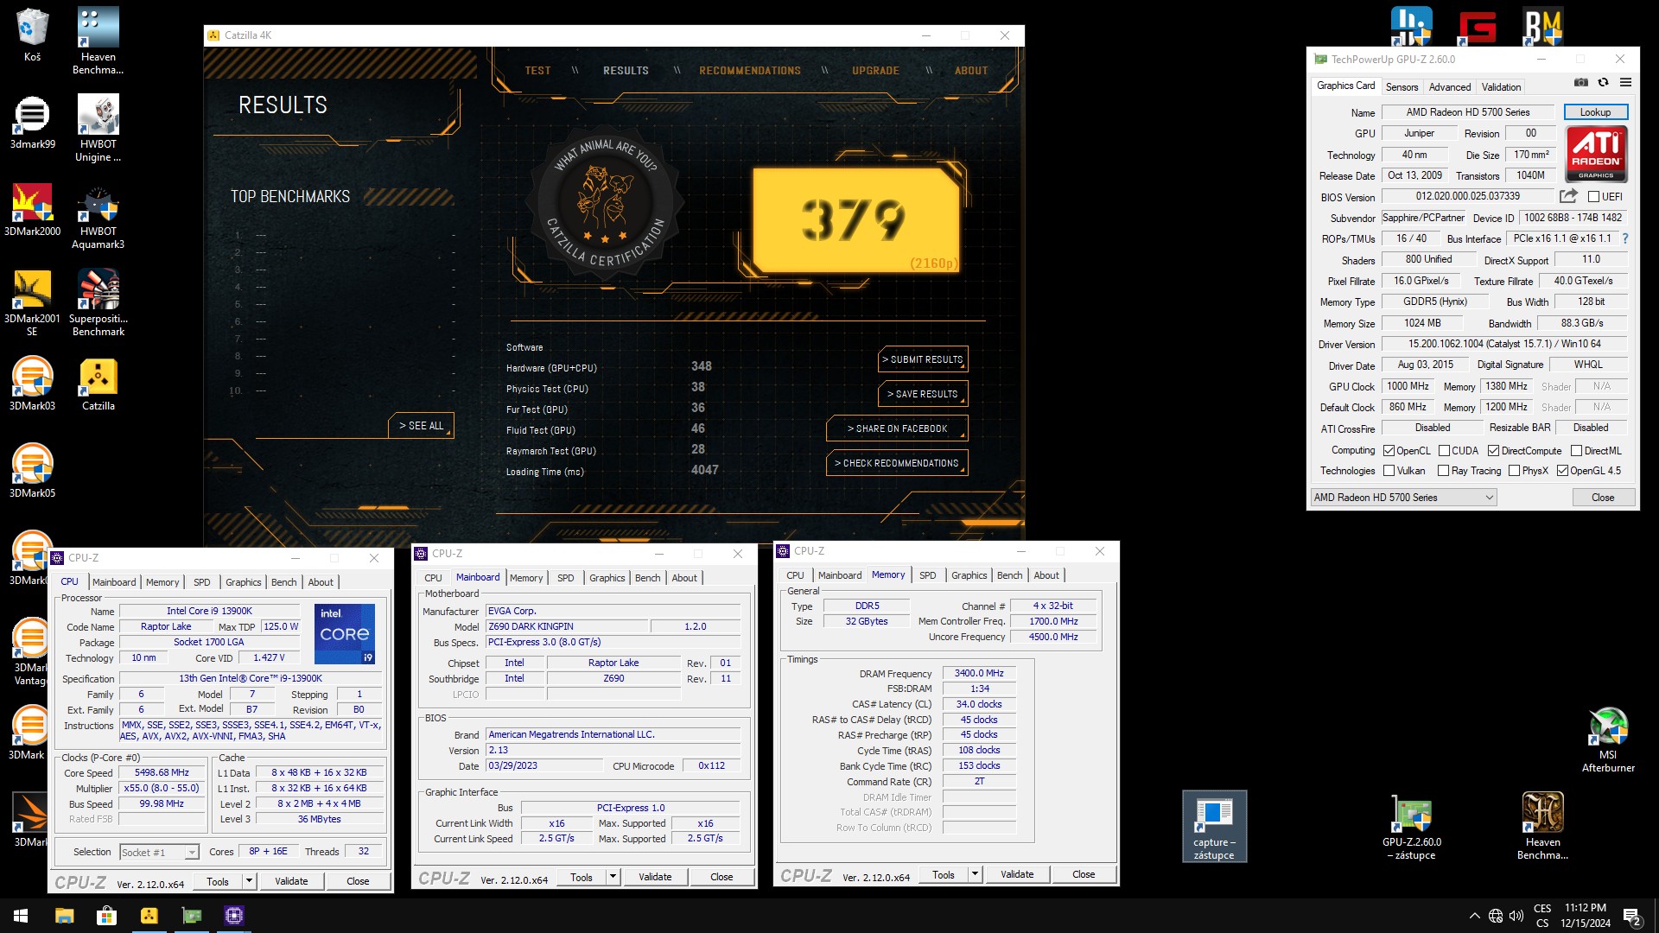Toggle the CUDA checkbox
The height and width of the screenshot is (933, 1659).
click(x=1444, y=451)
